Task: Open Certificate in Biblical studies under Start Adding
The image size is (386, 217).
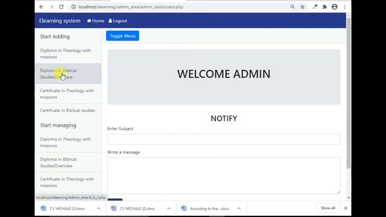Action: click(68, 110)
